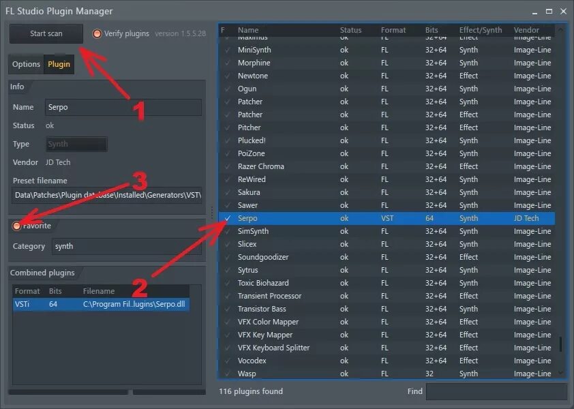Click the plugin list scrollbar thumb
The image size is (574, 409).
(560, 344)
